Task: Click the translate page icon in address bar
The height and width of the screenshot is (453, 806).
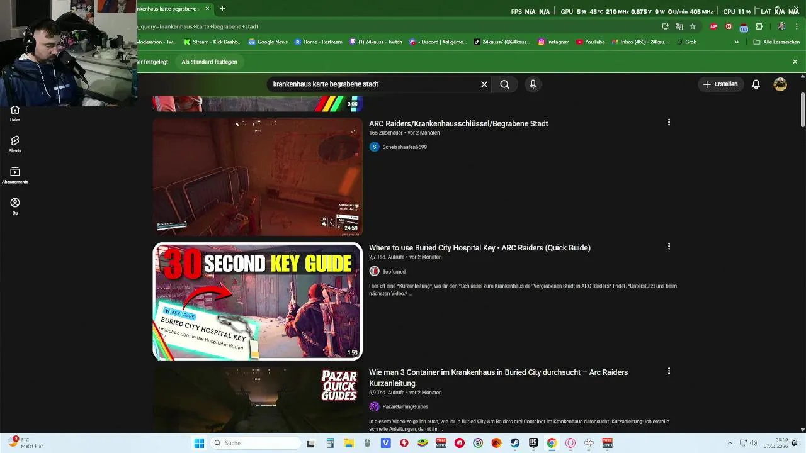Action: (679, 26)
